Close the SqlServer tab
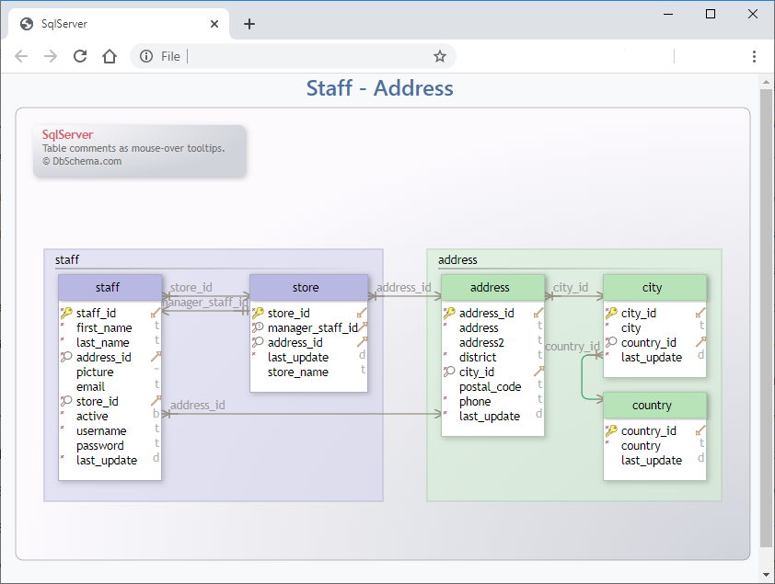 tap(214, 24)
